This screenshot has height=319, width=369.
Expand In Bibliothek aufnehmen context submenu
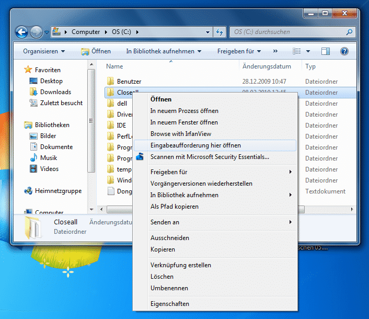[215, 195]
